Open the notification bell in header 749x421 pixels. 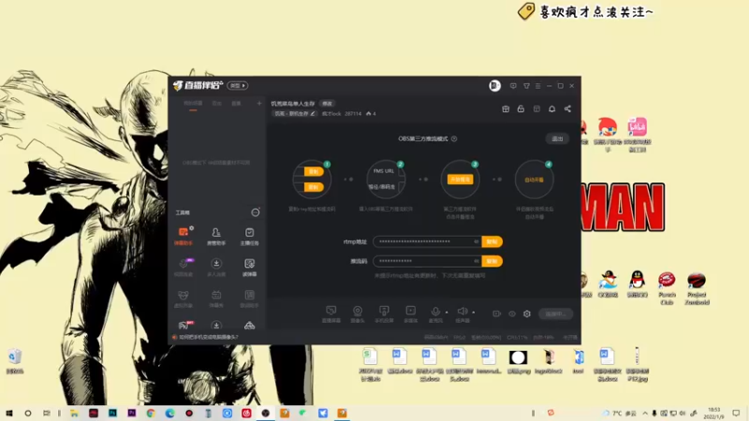pos(551,109)
